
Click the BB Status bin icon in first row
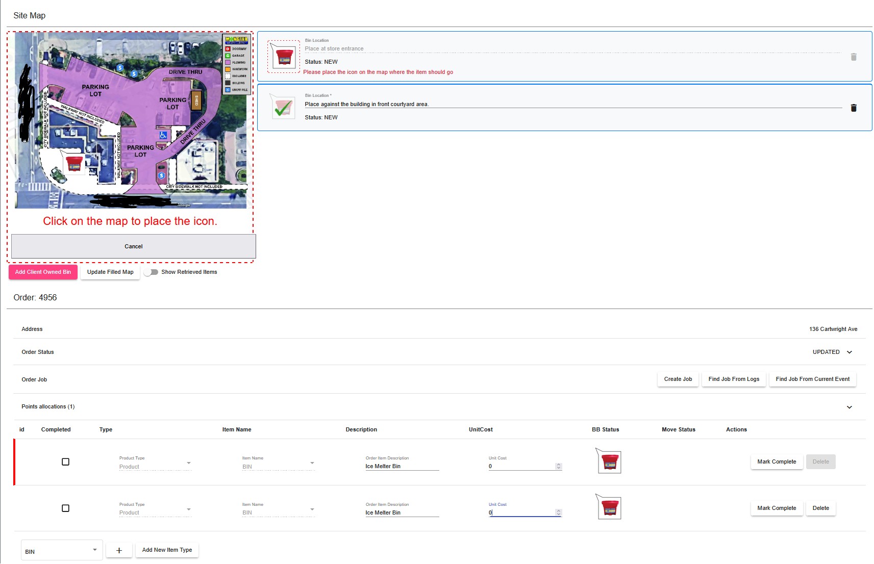coord(609,462)
